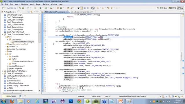The width and height of the screenshot is (185, 104).
Task: Click the Run External Tools icon
Action: [x=51, y=8]
